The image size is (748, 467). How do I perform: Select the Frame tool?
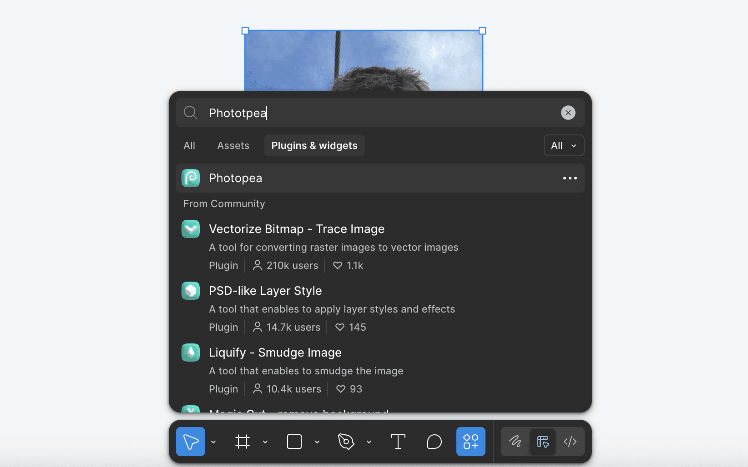coord(243,442)
